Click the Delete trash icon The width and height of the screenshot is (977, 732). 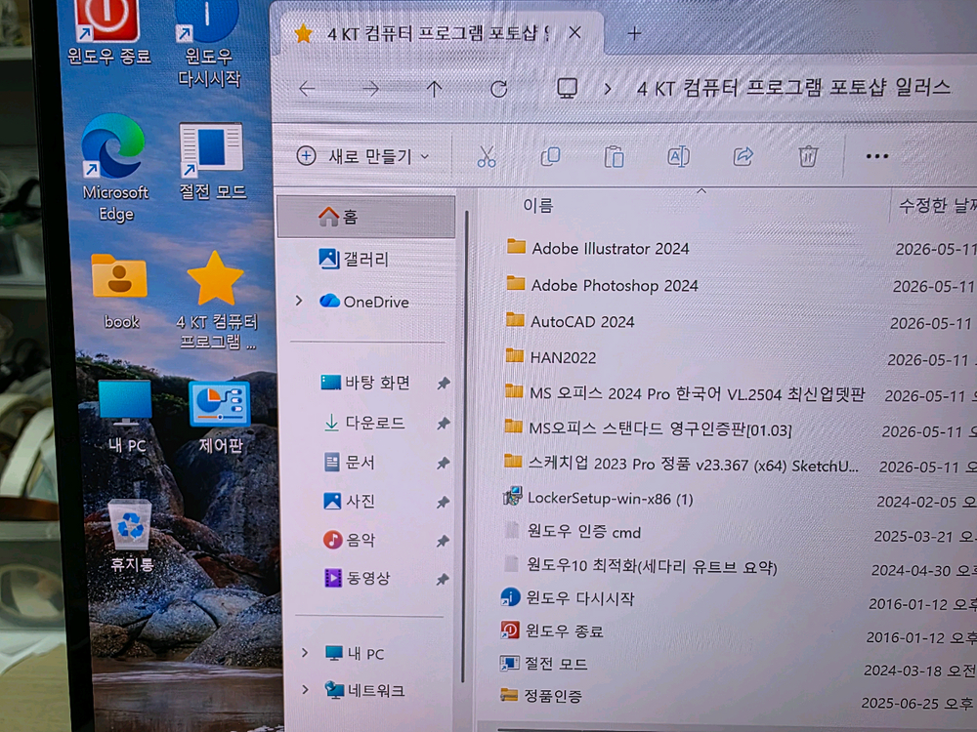coord(808,156)
